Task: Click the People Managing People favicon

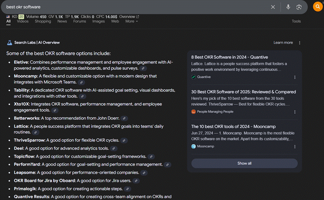Action: click(x=194, y=112)
